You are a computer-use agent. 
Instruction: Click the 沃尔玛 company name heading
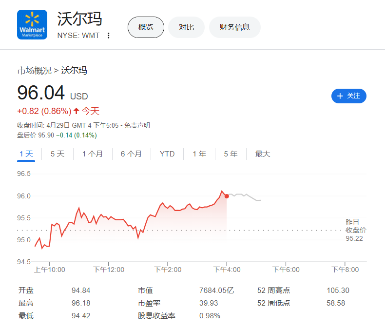[79, 19]
